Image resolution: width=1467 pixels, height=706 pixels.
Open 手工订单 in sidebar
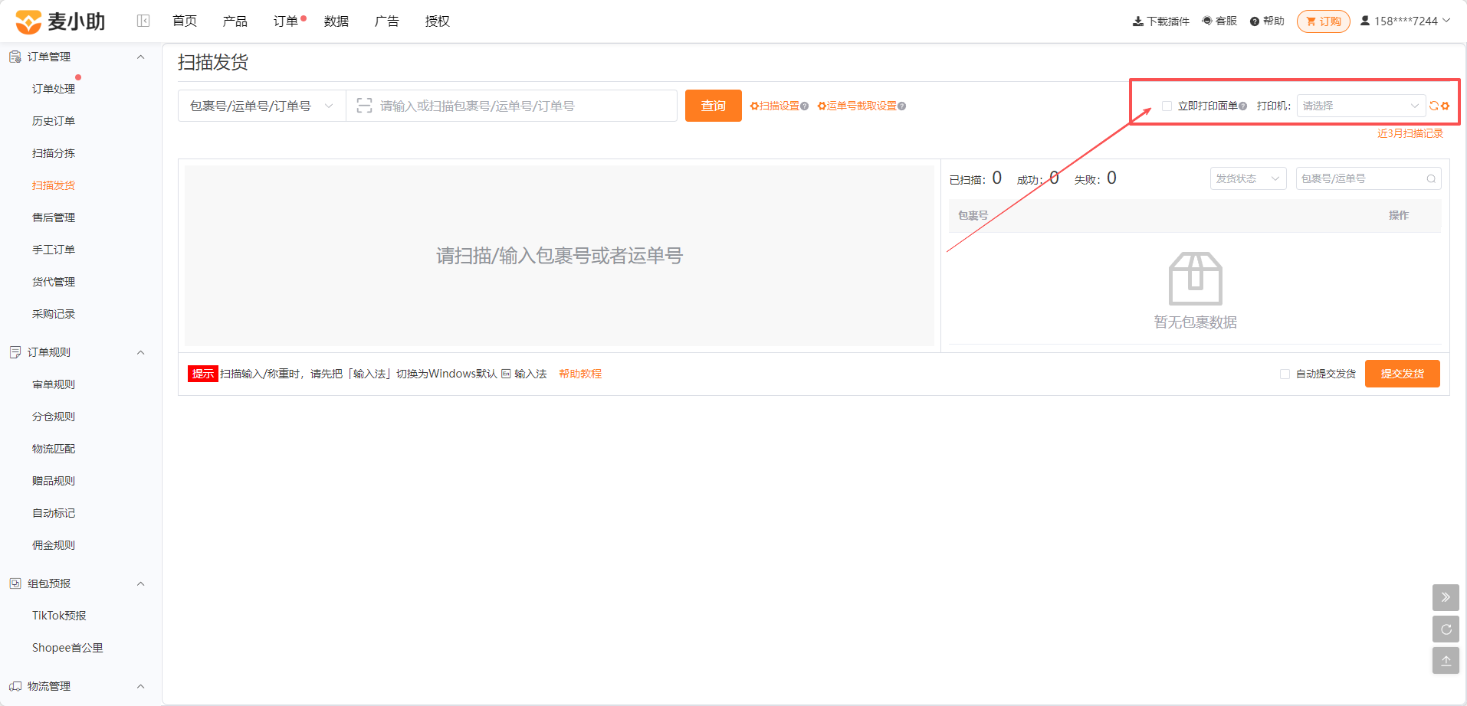tap(54, 250)
